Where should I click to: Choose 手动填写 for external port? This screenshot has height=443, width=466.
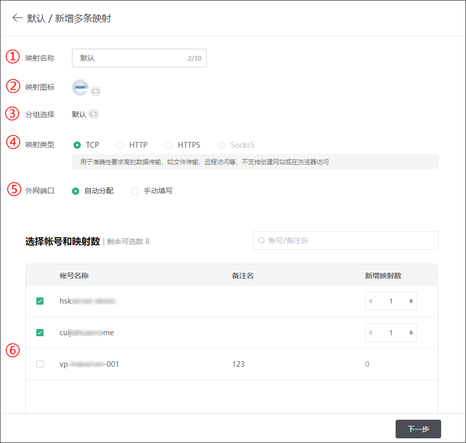pyautogui.click(x=135, y=191)
